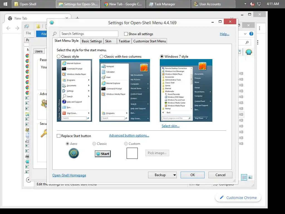Screen dimensions: 285x214
Task: Open the network icon in system tray
Action: click(x=259, y=4)
